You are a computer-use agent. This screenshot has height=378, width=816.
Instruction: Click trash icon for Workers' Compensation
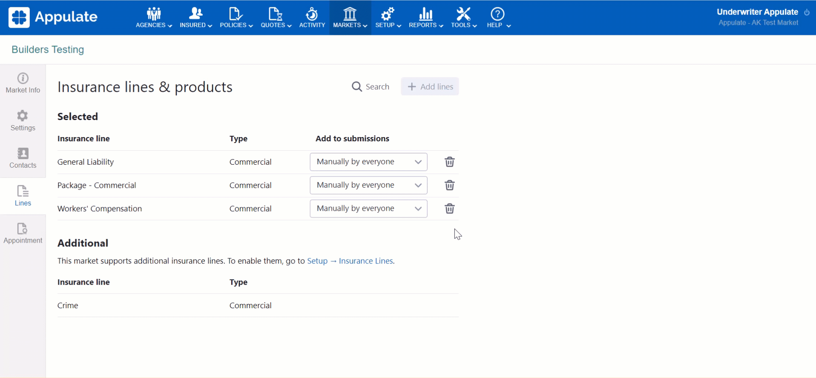[449, 209]
